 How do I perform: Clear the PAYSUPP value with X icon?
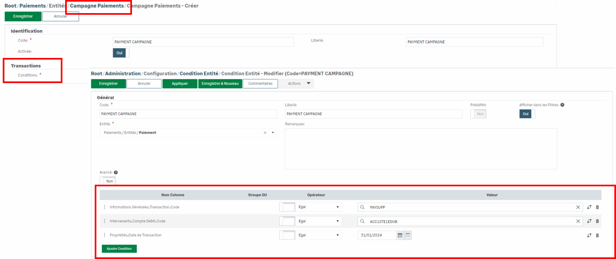tap(578, 207)
